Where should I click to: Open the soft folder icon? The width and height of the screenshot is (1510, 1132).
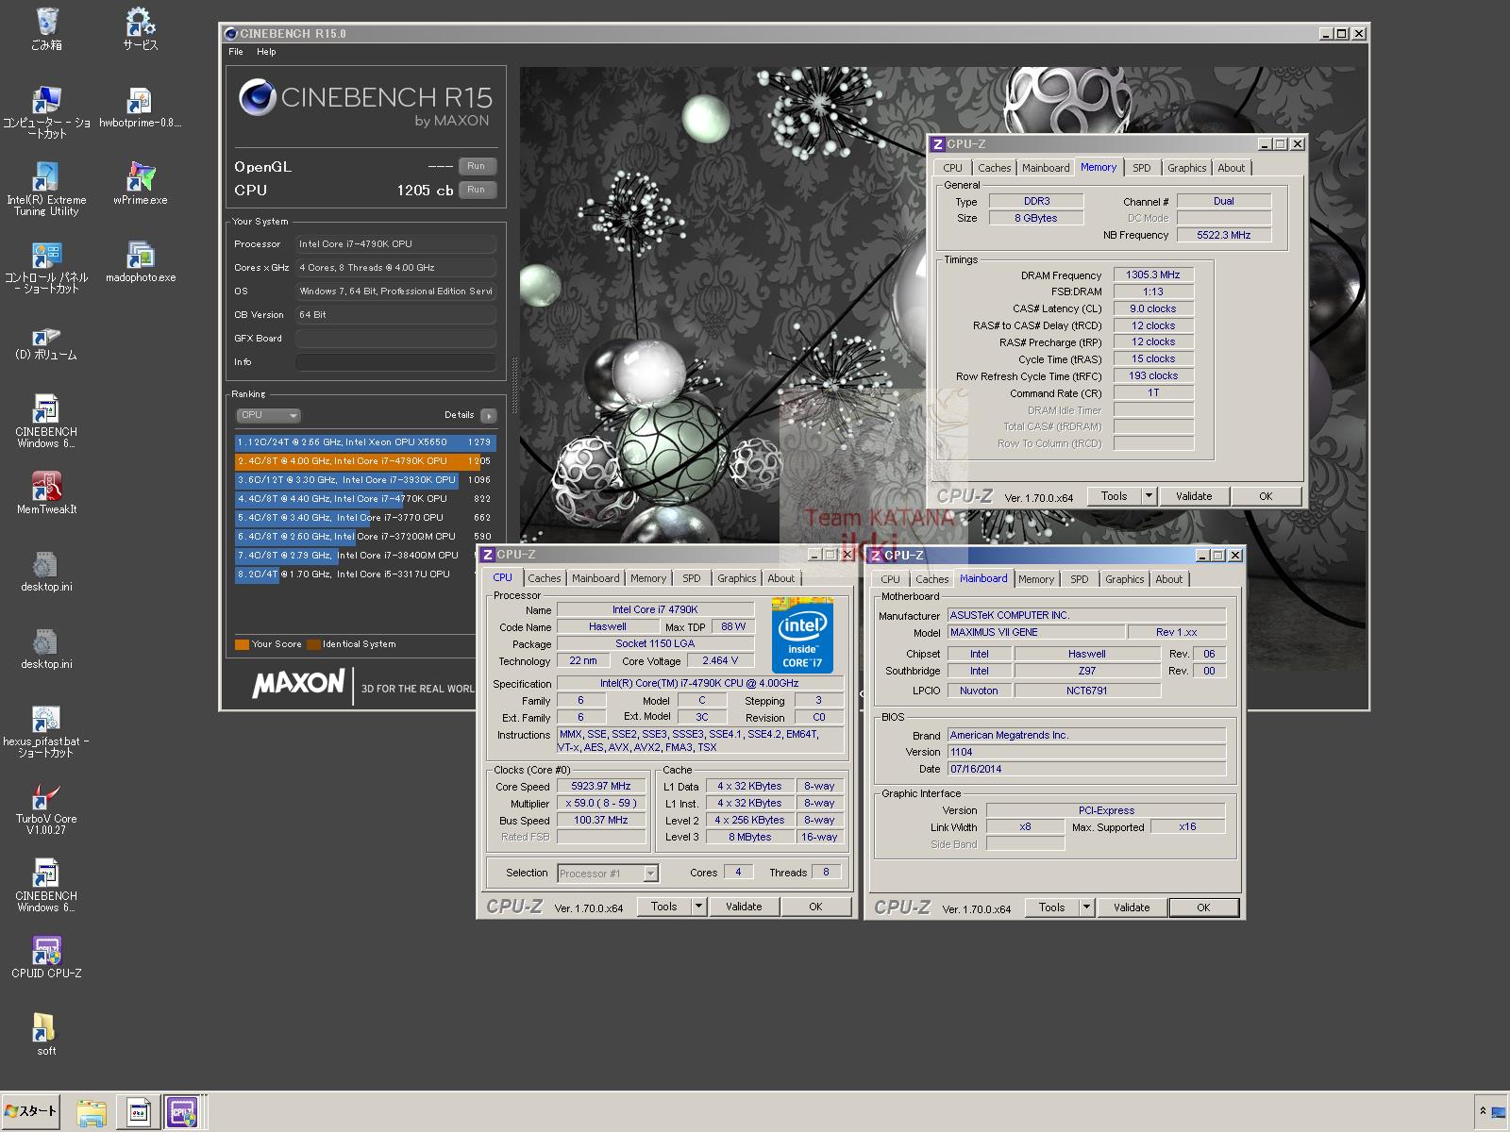[x=45, y=1034]
